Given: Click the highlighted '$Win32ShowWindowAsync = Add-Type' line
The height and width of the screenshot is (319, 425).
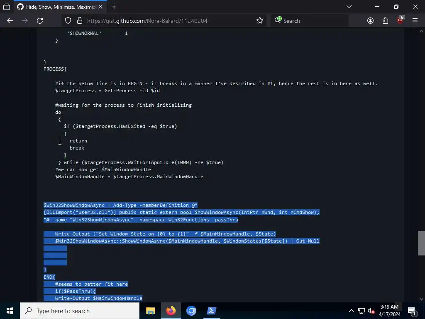Looking at the screenshot, I should point(121,205).
